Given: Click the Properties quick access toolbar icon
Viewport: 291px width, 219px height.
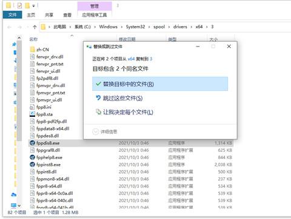Looking at the screenshot, I should [x=19, y=5].
